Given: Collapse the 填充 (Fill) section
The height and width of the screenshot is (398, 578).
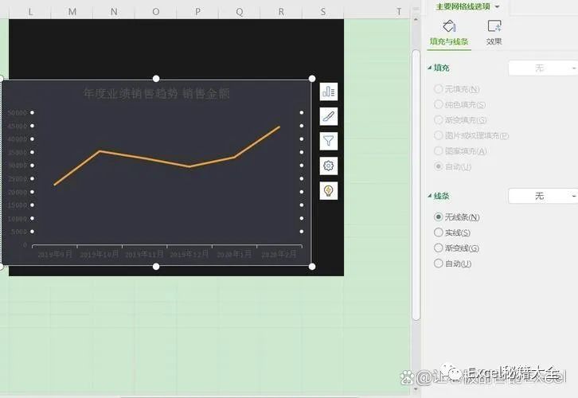Looking at the screenshot, I should (431, 68).
